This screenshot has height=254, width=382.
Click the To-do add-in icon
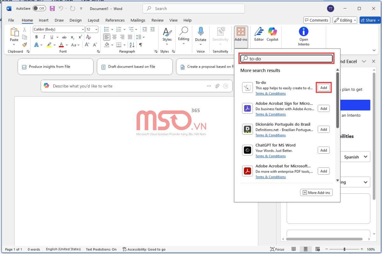click(247, 88)
